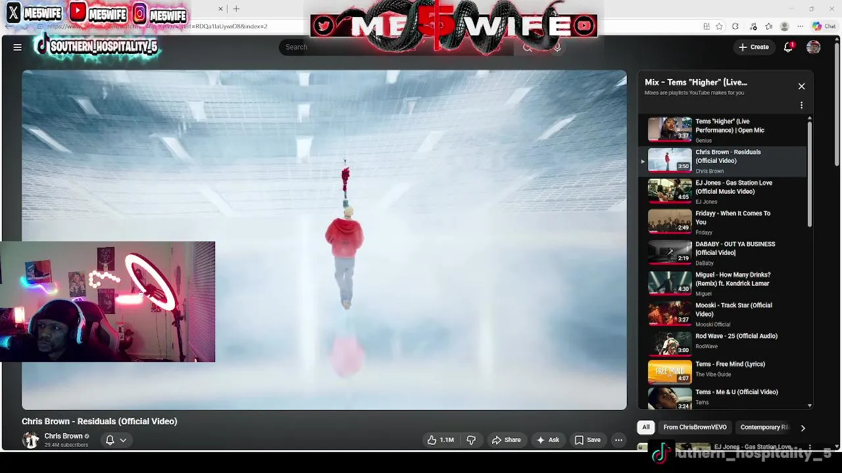Open browser media control icon

click(x=753, y=26)
